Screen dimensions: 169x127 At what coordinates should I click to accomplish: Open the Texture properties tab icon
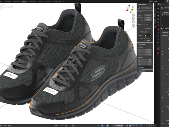click(x=158, y=53)
